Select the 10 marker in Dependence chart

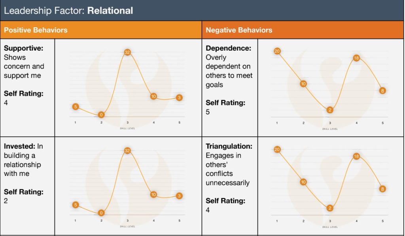coord(303,84)
